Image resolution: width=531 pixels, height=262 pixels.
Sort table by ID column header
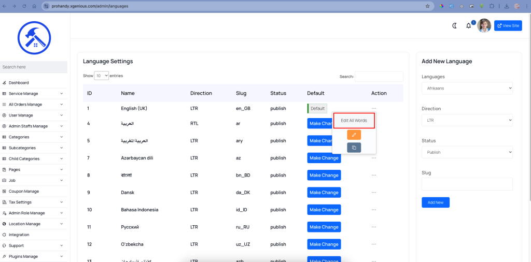pos(90,93)
